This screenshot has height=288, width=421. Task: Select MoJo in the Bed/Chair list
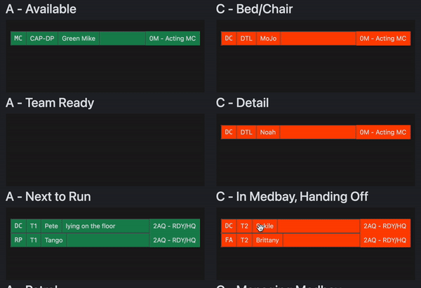pyautogui.click(x=267, y=39)
